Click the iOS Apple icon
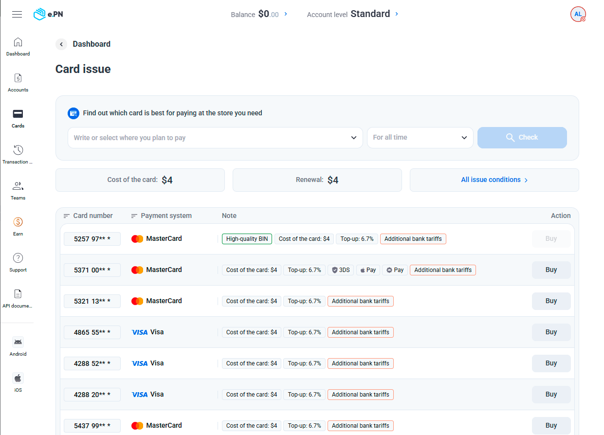The width and height of the screenshot is (604, 435). click(18, 378)
